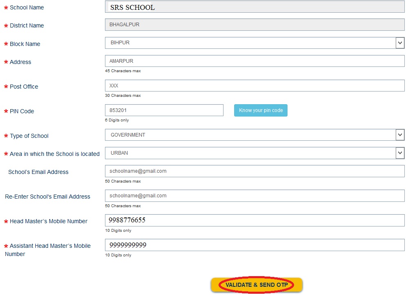The height and width of the screenshot is (295, 406).
Task: Click the Block Name label text
Action: (25, 44)
